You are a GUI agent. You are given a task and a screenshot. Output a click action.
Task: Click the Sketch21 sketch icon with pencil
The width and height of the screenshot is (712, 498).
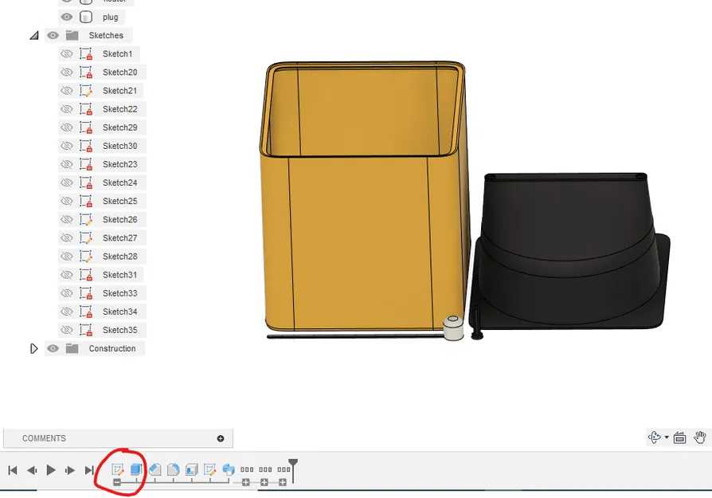pos(86,90)
